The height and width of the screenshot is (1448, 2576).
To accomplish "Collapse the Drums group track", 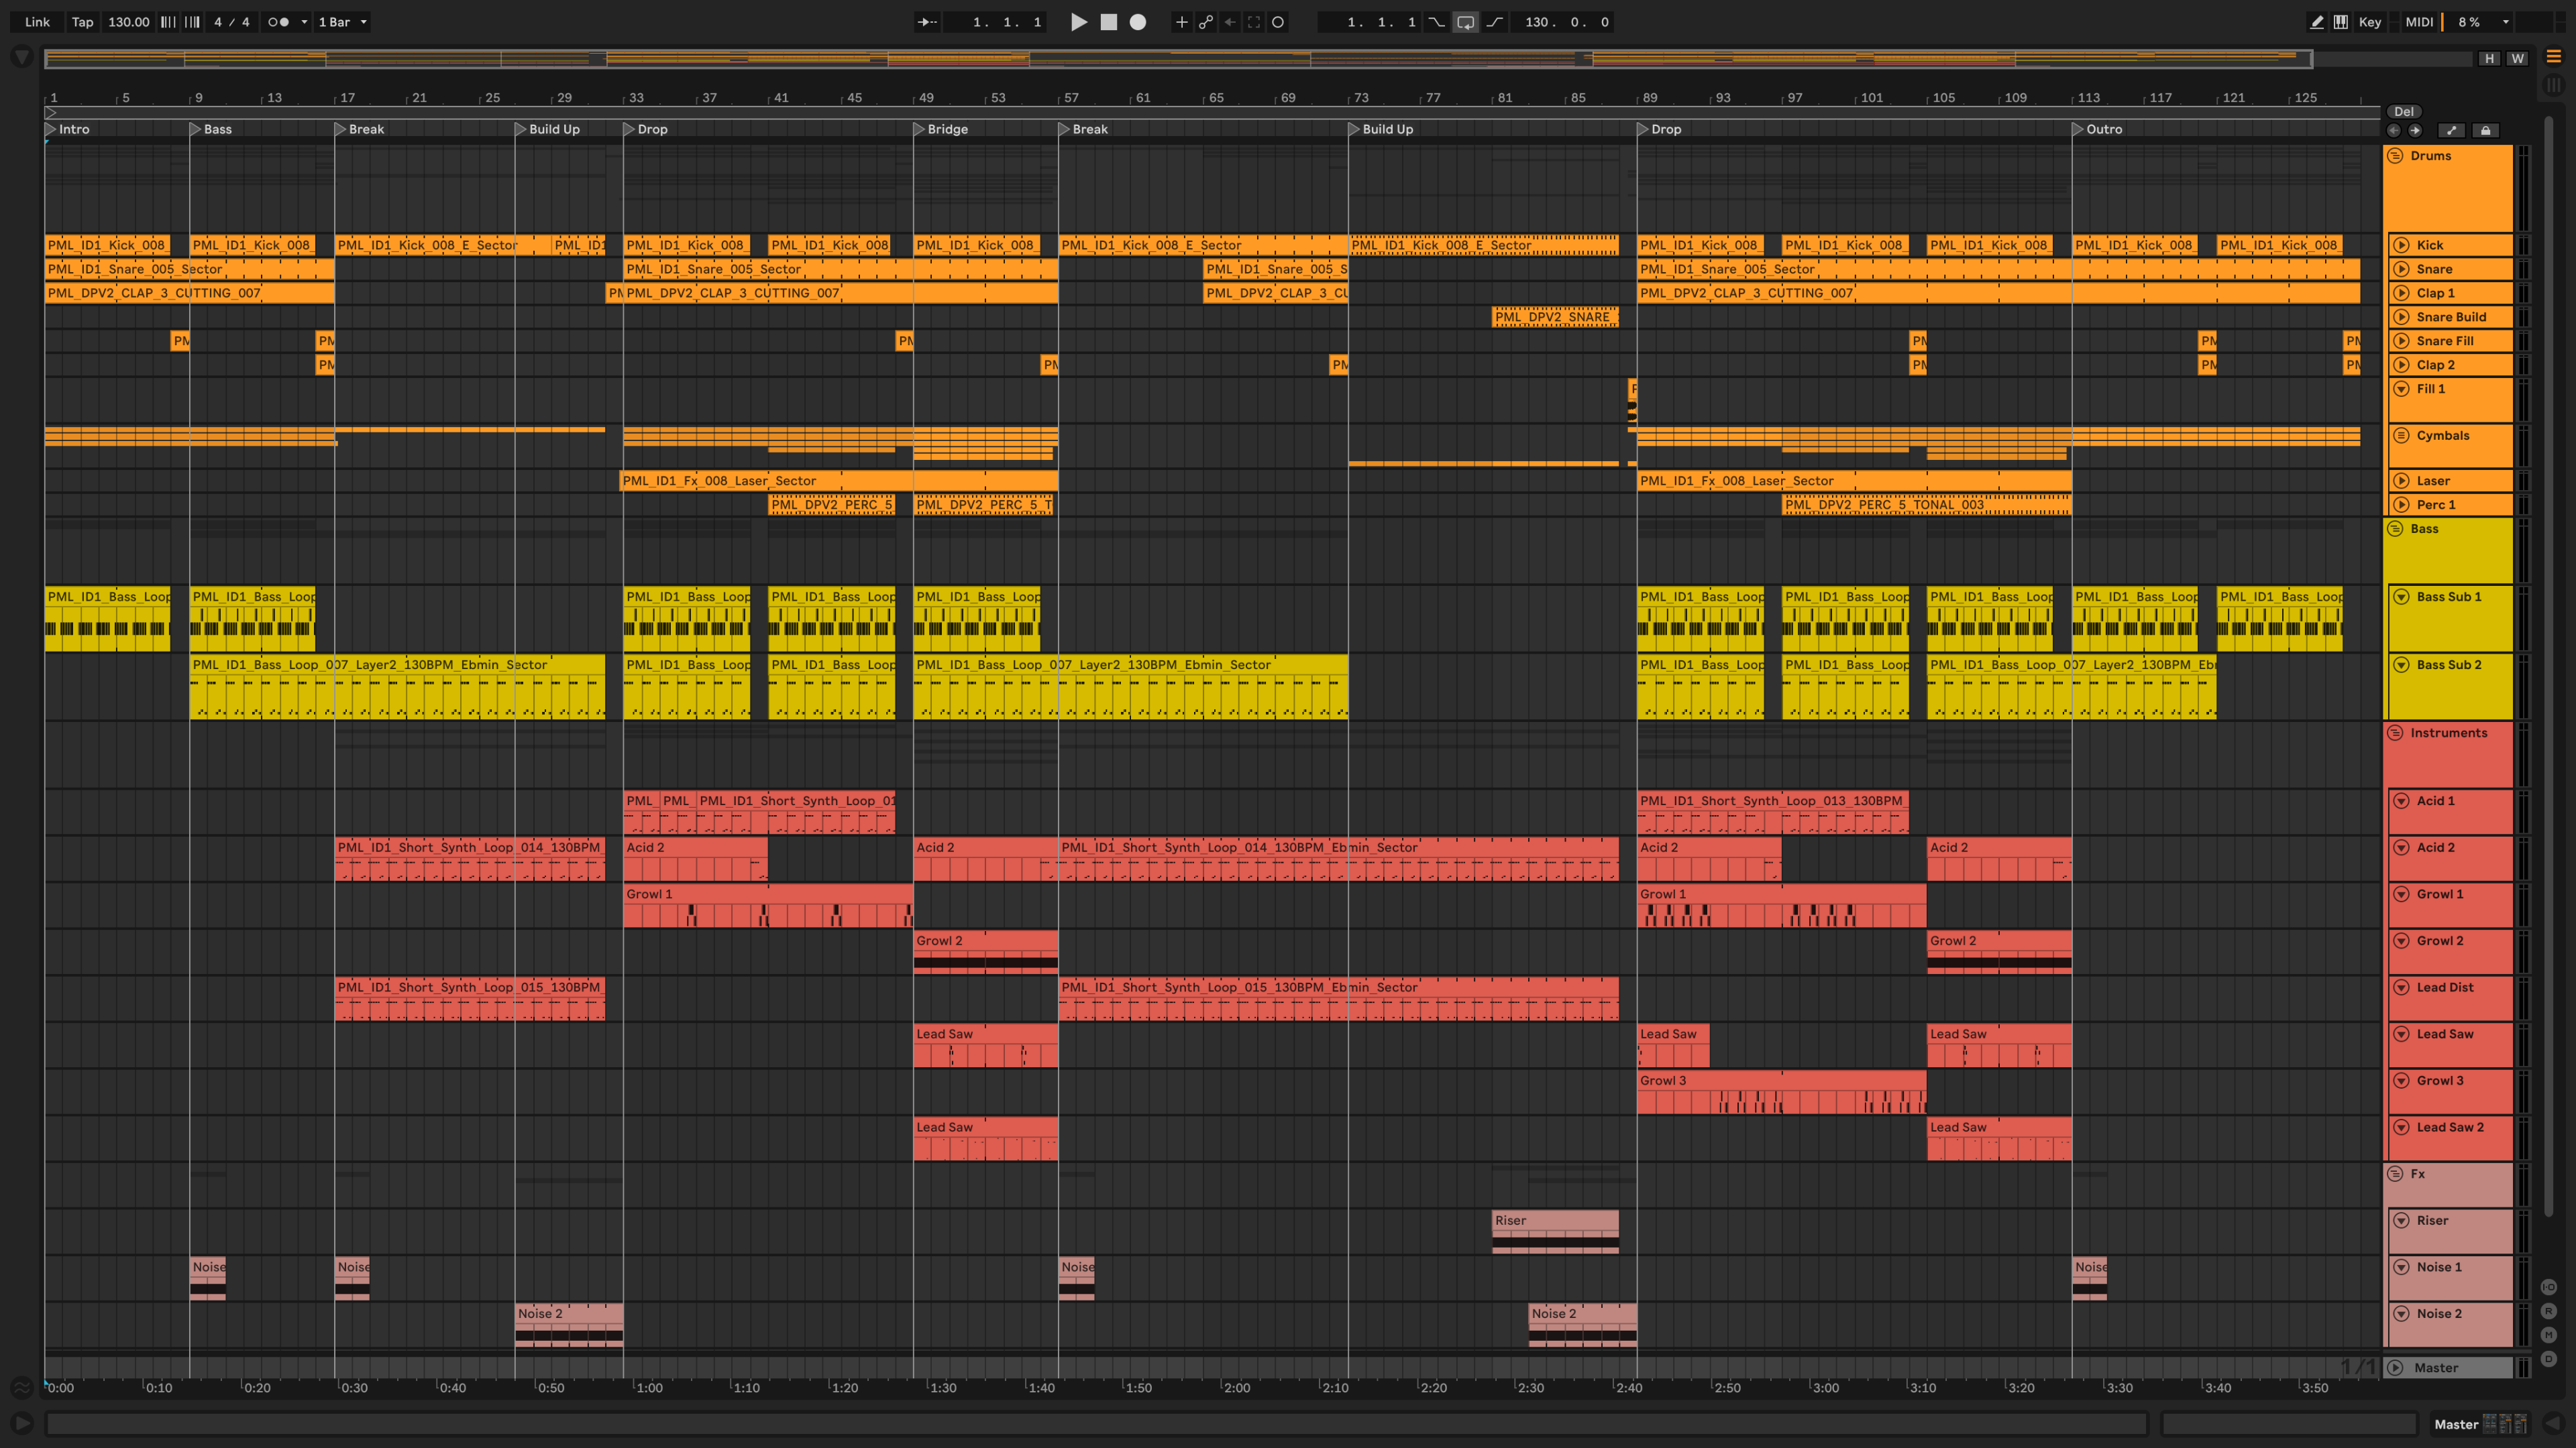I will click(2395, 156).
